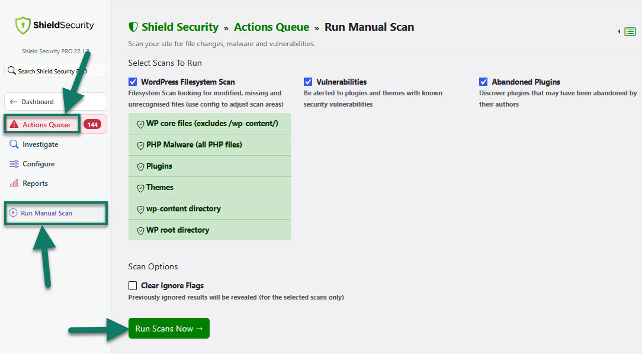
Task: Click the Investigate magnifier icon
Action: click(x=14, y=144)
